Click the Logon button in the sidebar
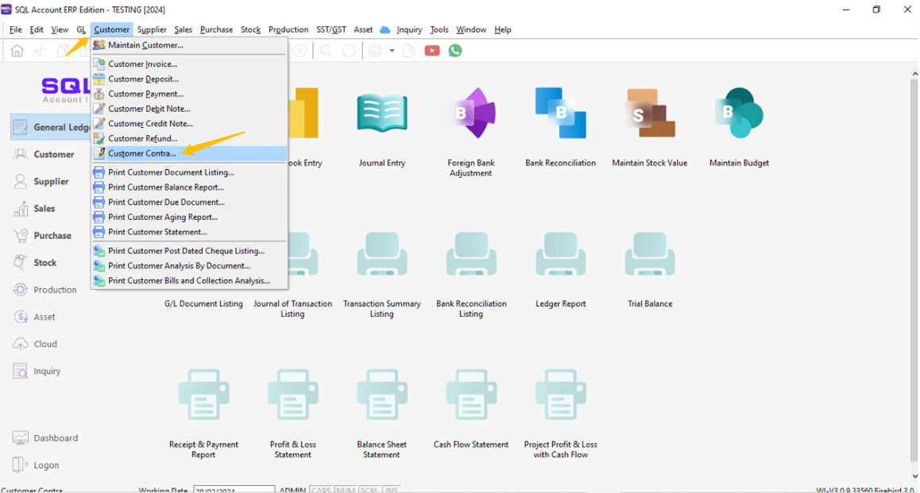The width and height of the screenshot is (920, 493). [46, 465]
